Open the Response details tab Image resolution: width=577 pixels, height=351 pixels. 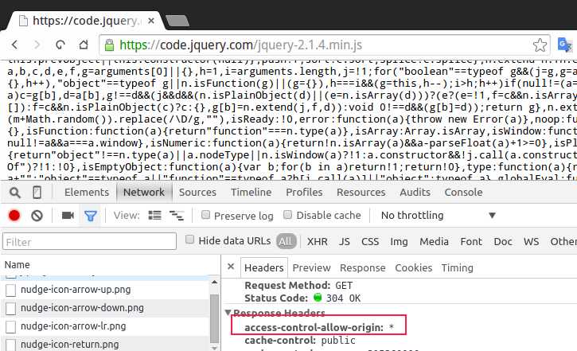point(362,268)
